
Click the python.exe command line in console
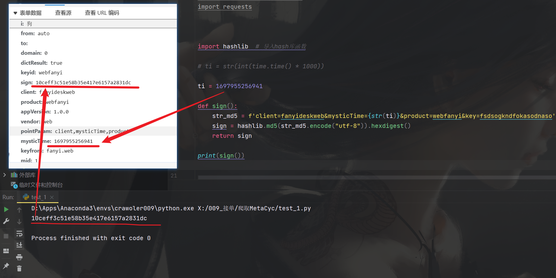[171, 208]
